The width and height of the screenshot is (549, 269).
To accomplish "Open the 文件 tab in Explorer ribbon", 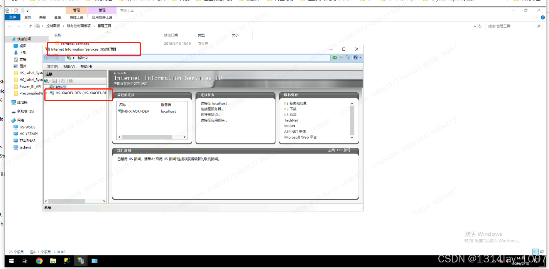I will [x=12, y=17].
